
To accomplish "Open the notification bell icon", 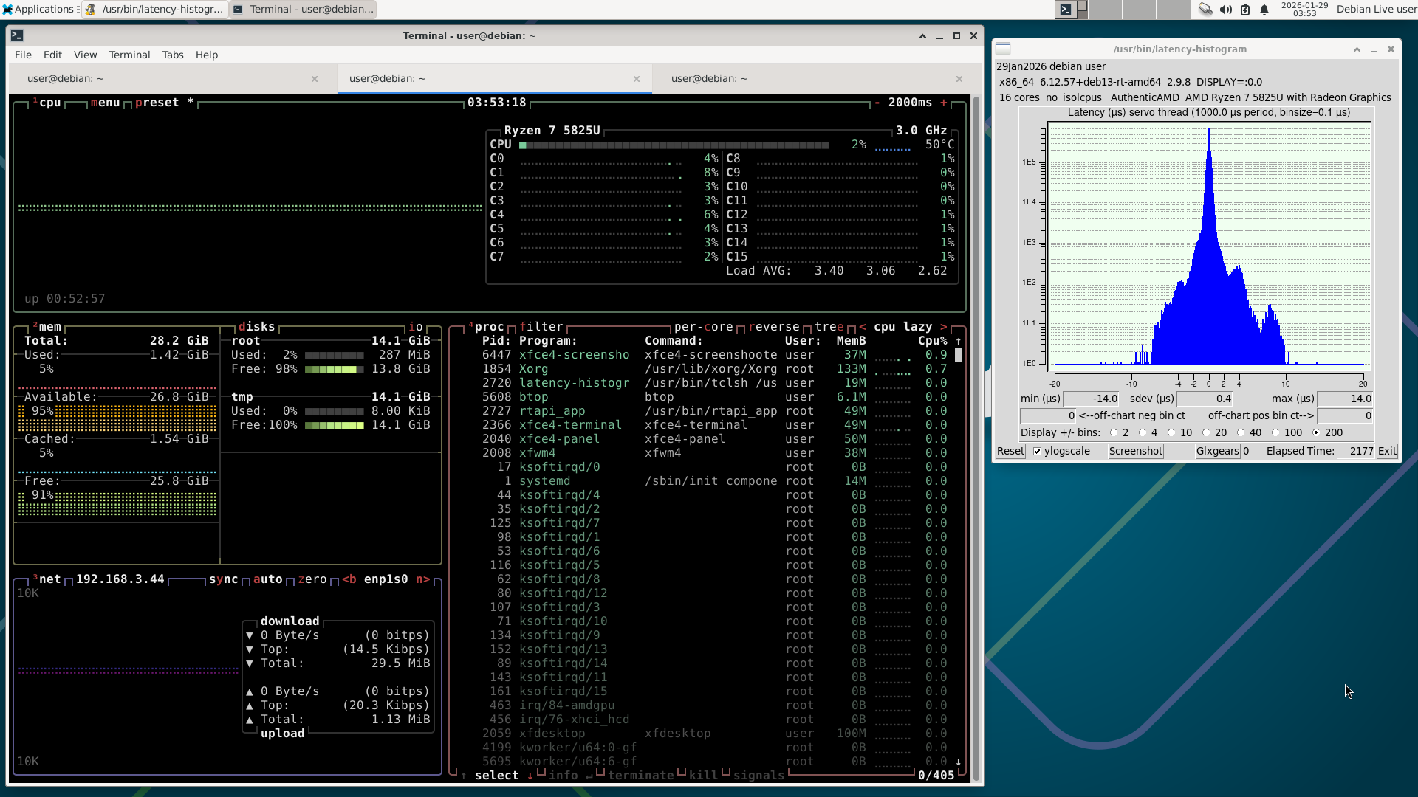I will [1264, 10].
